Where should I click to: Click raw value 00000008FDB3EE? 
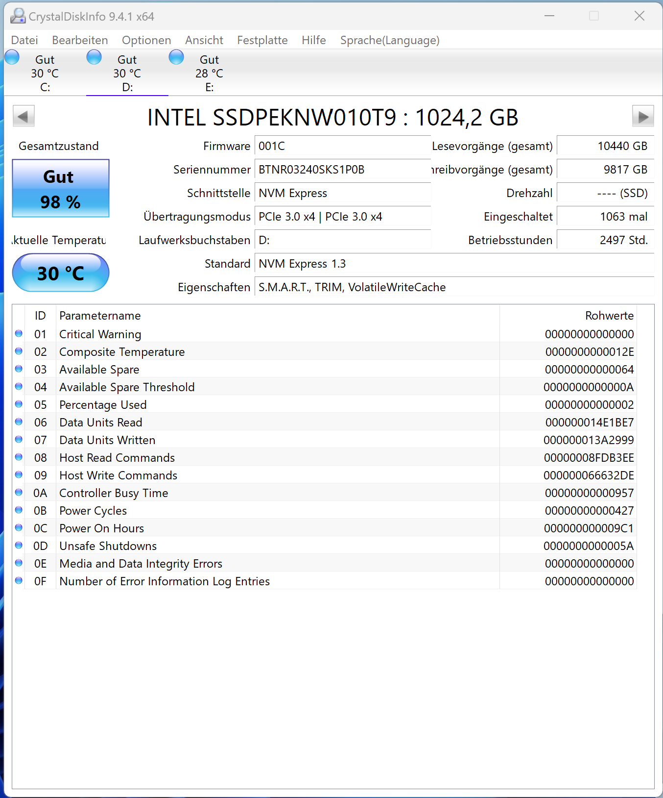[x=589, y=458]
